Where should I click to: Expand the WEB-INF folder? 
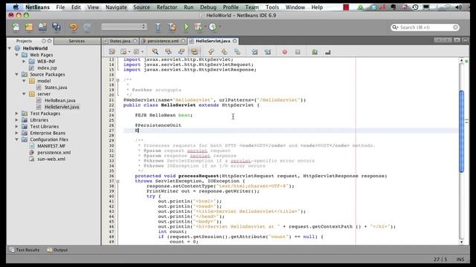24,61
